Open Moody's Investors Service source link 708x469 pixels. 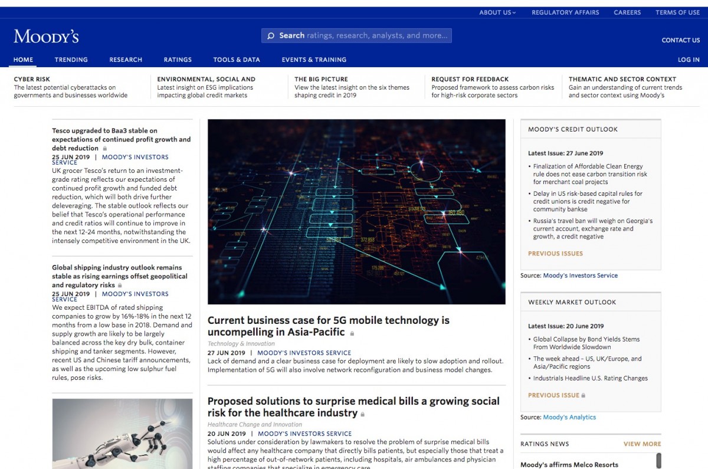580,276
